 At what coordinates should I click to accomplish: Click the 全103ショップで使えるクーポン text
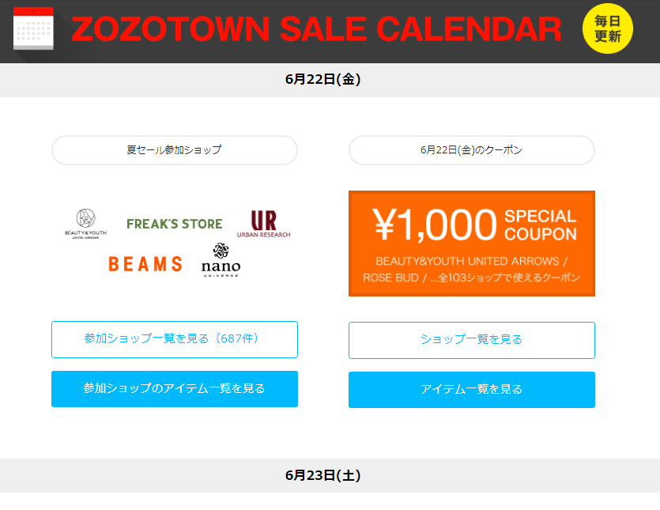click(508, 278)
